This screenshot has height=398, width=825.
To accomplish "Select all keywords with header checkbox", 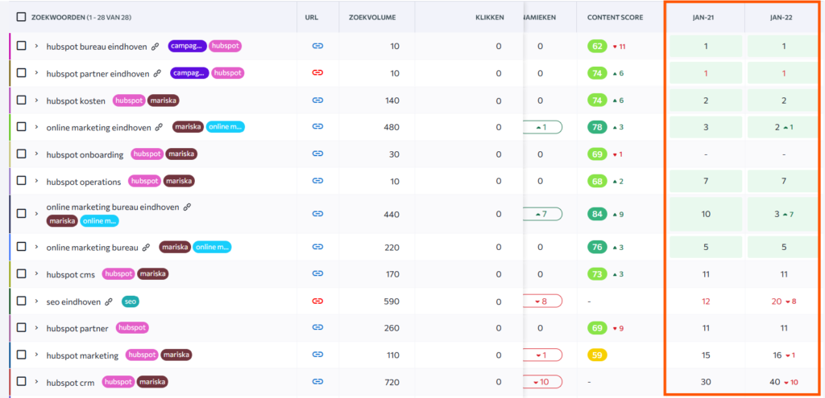I will coord(21,17).
